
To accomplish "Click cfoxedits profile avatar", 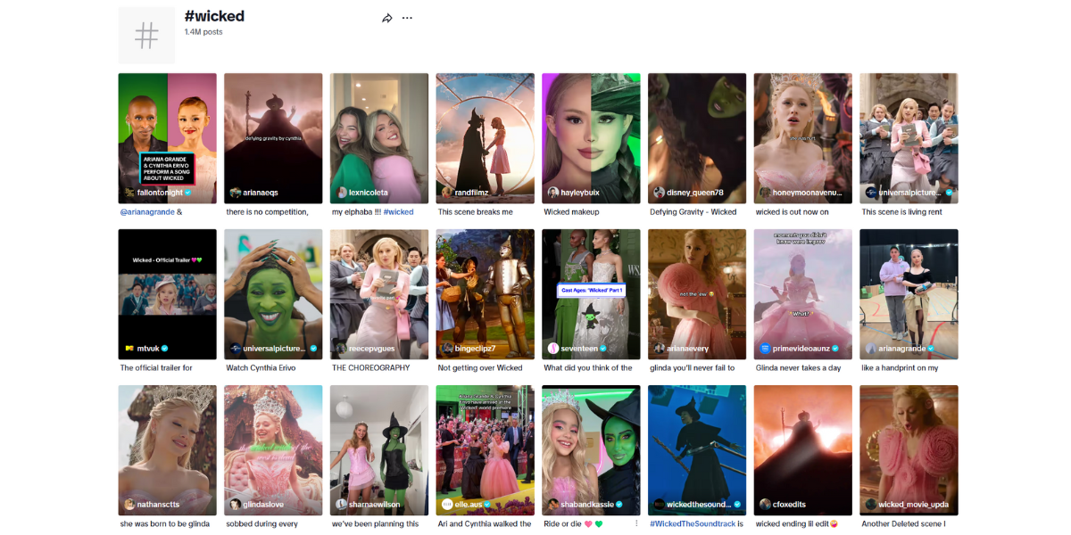I will coord(765,505).
